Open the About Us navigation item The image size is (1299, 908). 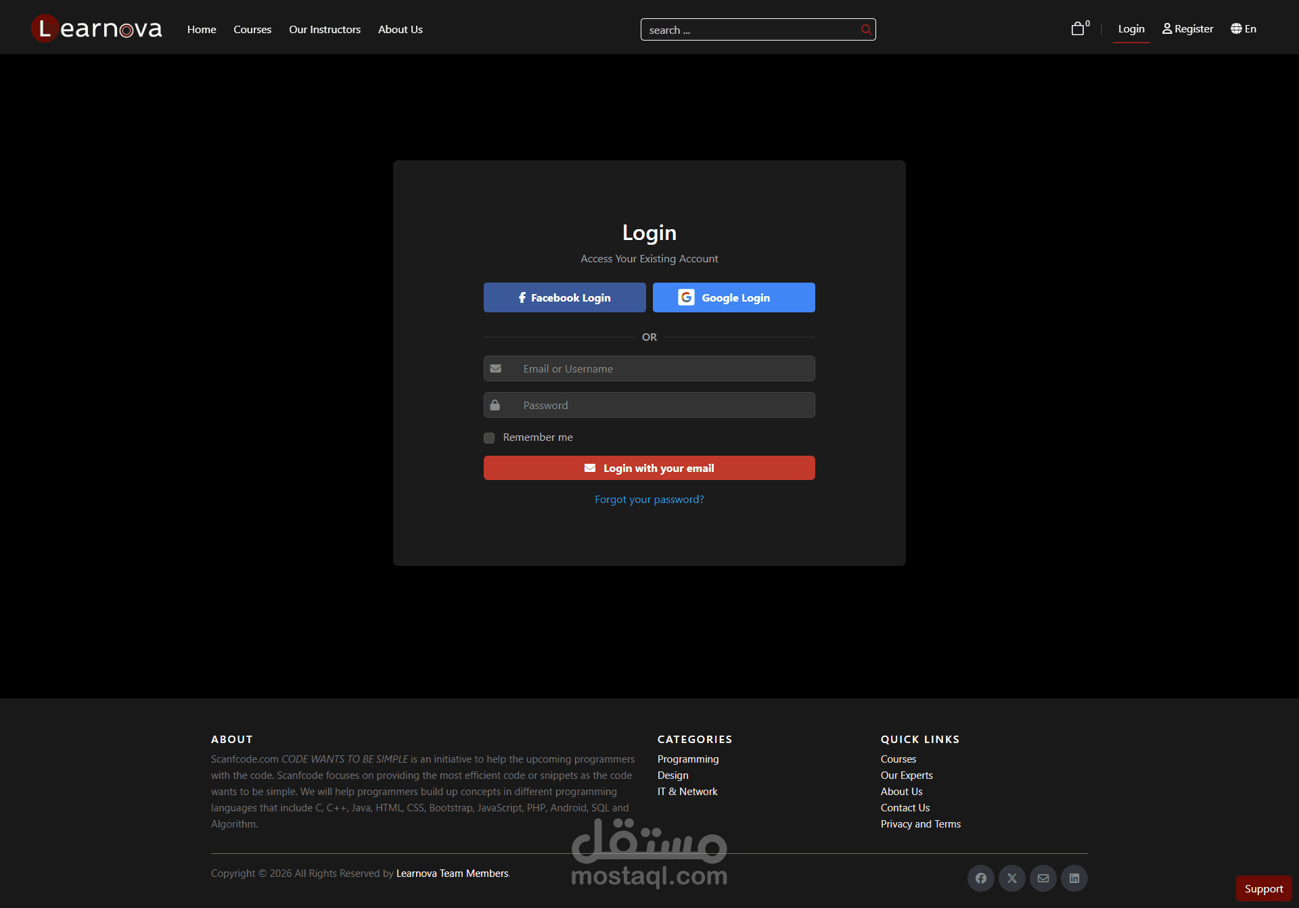point(400,30)
